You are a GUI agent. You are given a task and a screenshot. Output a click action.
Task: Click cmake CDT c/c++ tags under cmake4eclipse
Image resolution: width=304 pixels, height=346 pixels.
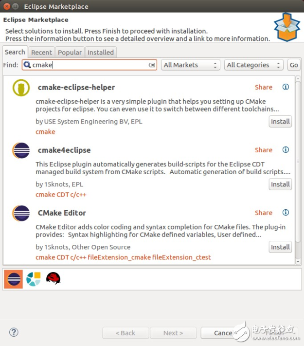tap(61, 195)
